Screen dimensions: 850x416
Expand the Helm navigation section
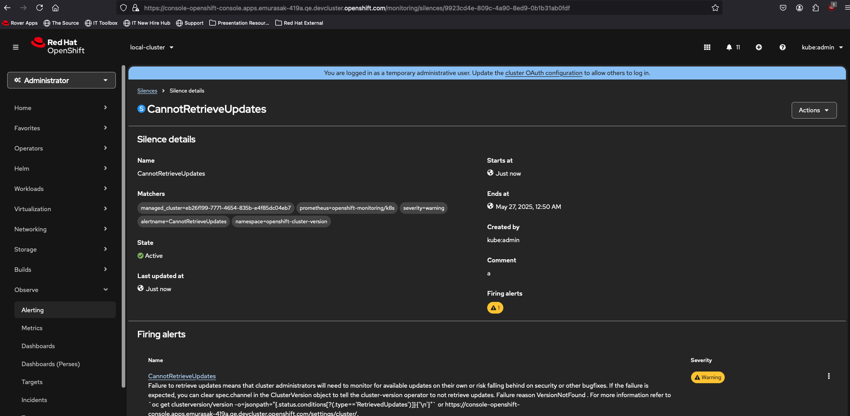(62, 168)
